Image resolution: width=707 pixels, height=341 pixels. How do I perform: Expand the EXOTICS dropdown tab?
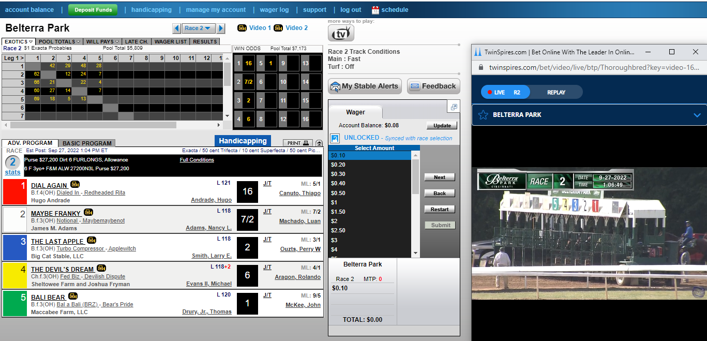click(19, 41)
